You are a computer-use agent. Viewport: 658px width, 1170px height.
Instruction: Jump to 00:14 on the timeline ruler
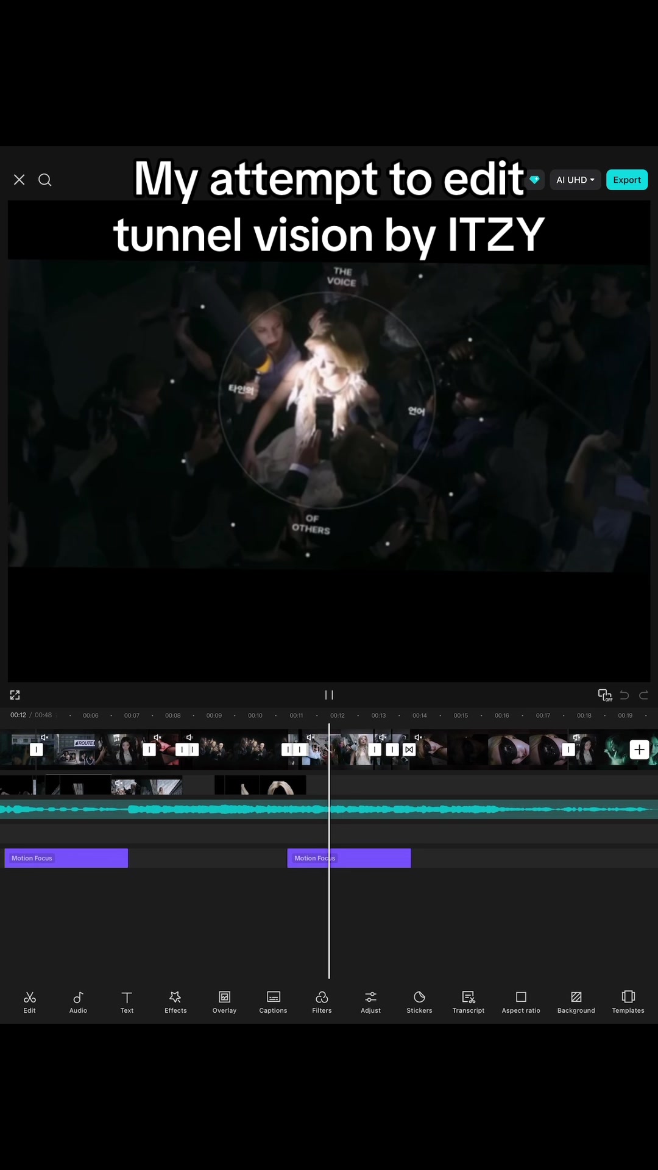tap(420, 715)
